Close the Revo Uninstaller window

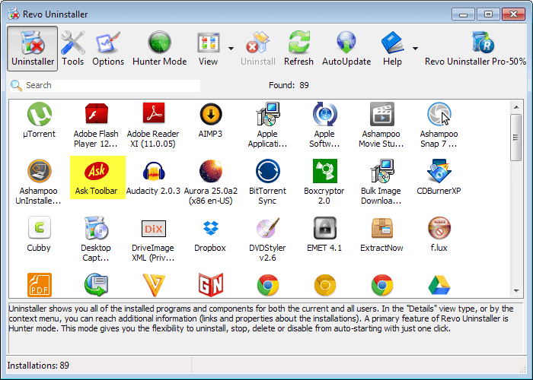click(x=514, y=14)
